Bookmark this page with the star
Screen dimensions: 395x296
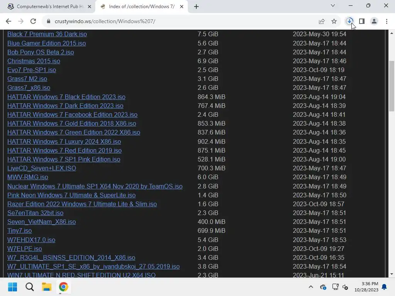tap(334, 22)
